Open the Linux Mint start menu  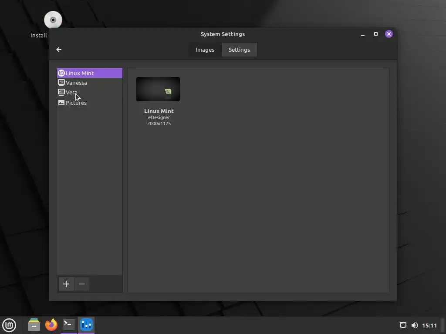coord(10,325)
